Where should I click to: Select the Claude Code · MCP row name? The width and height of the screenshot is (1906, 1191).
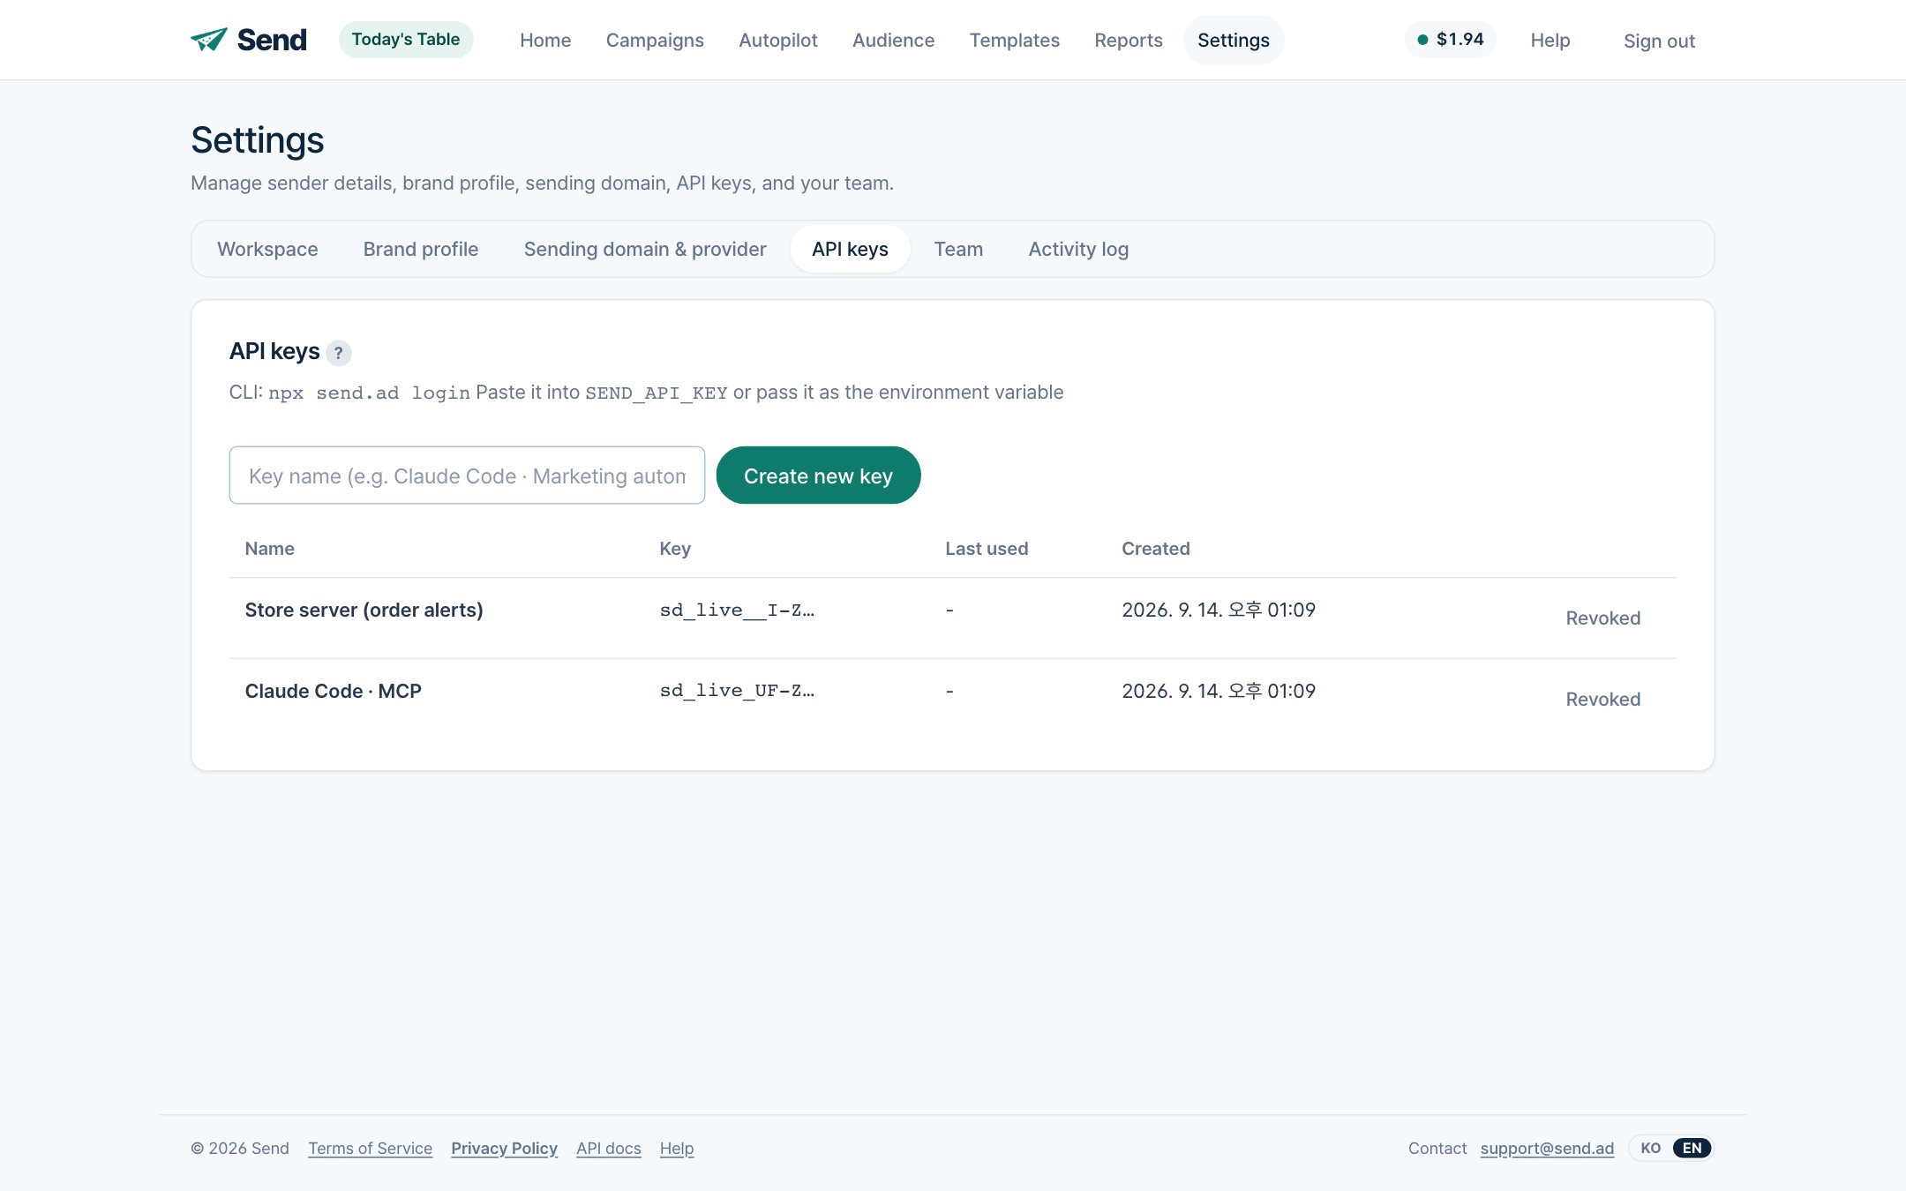click(333, 692)
